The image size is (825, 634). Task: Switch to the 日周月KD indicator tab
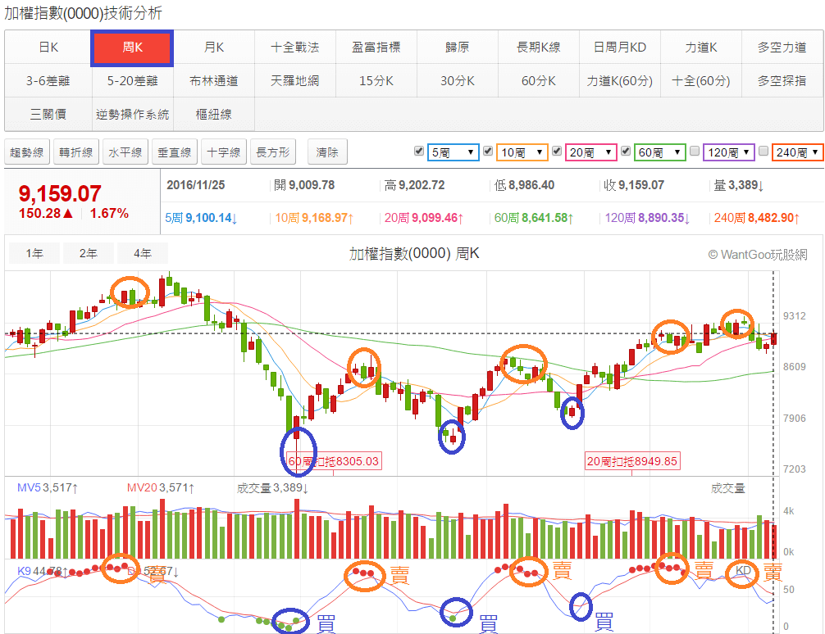620,48
